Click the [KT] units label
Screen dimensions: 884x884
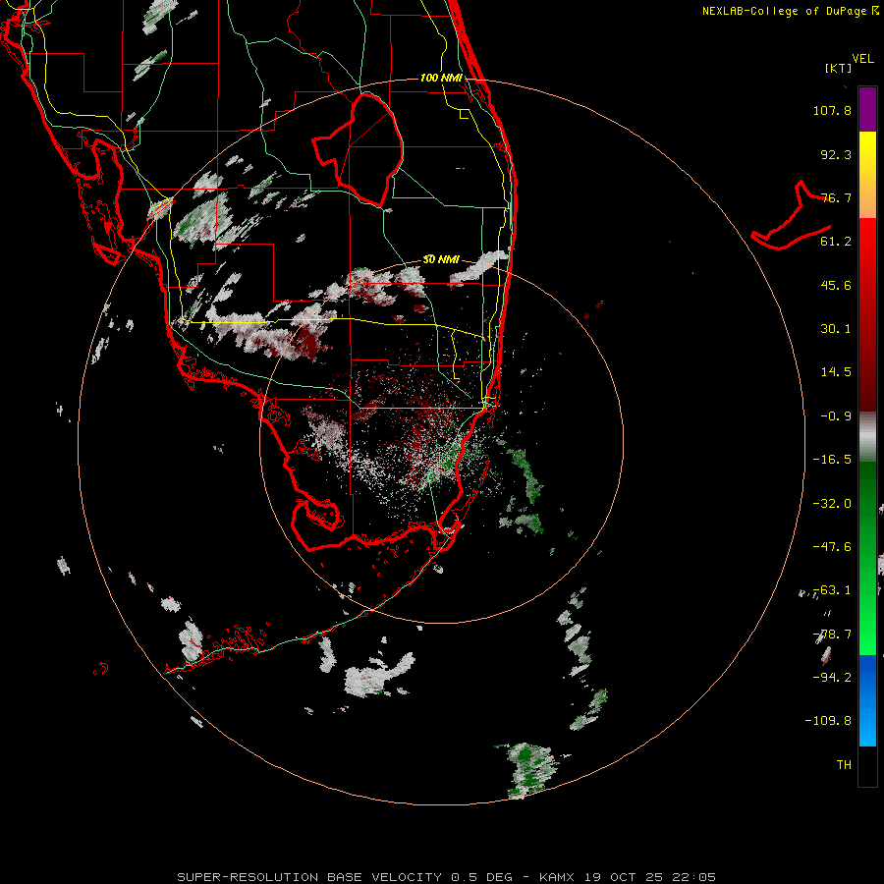click(838, 68)
